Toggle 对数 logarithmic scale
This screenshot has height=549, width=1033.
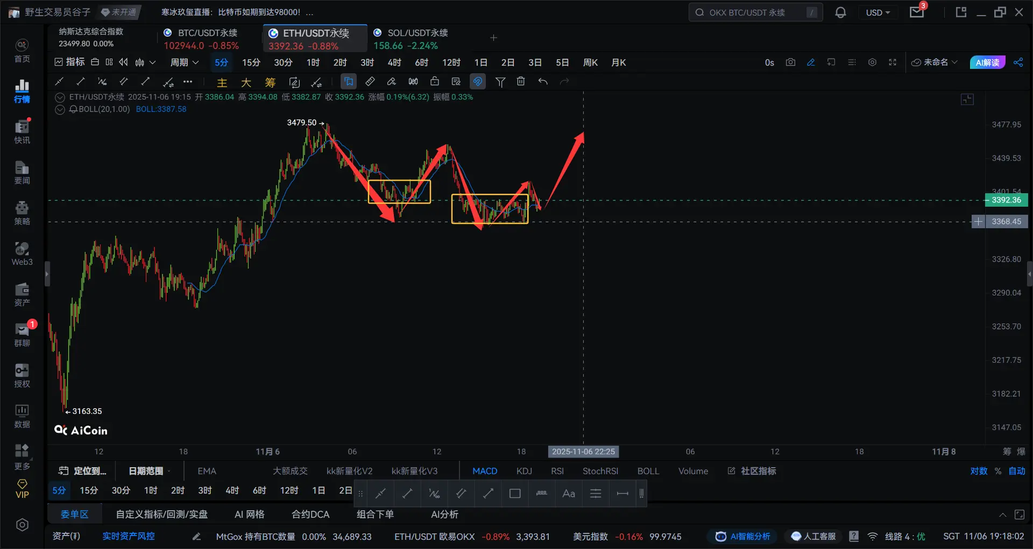tap(979, 471)
